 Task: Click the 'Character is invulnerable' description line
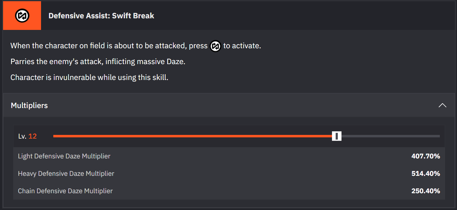pos(89,78)
